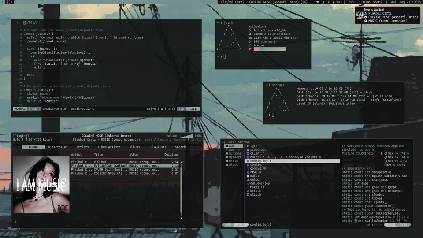423x238 pixels.
Task: Click the Duration column header in the queue
Action: (x=171, y=155)
